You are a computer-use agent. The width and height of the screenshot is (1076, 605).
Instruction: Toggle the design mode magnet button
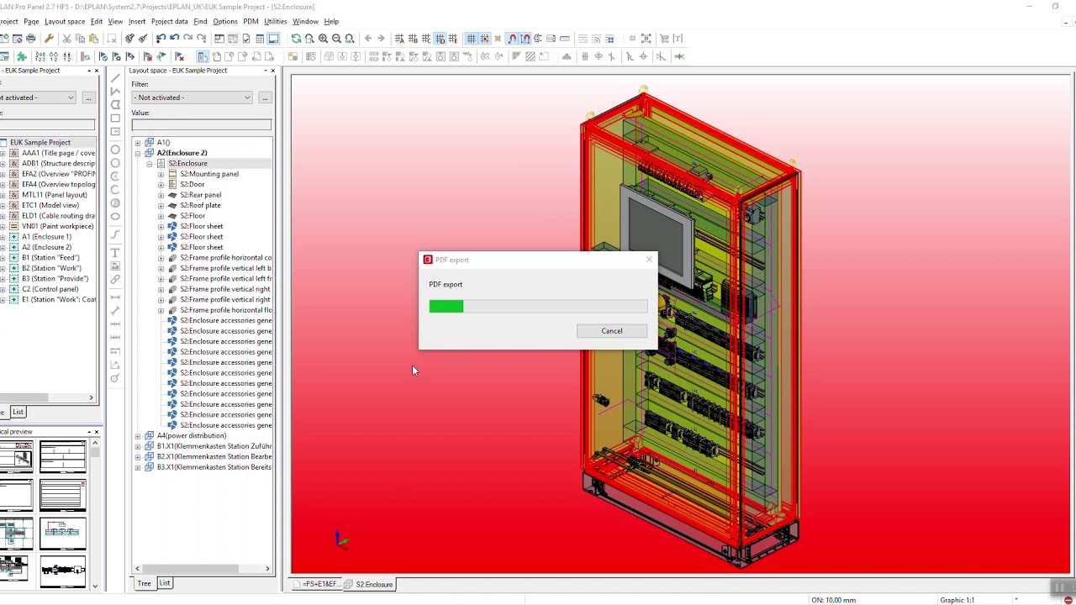525,39
